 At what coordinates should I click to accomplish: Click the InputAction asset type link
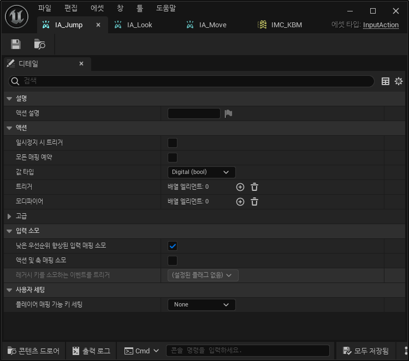click(381, 25)
